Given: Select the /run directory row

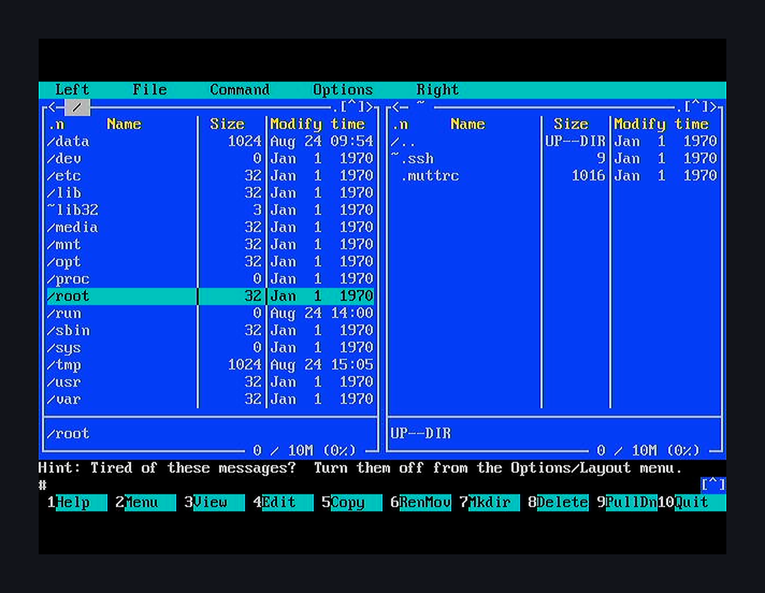Looking at the screenshot, I should (x=211, y=313).
